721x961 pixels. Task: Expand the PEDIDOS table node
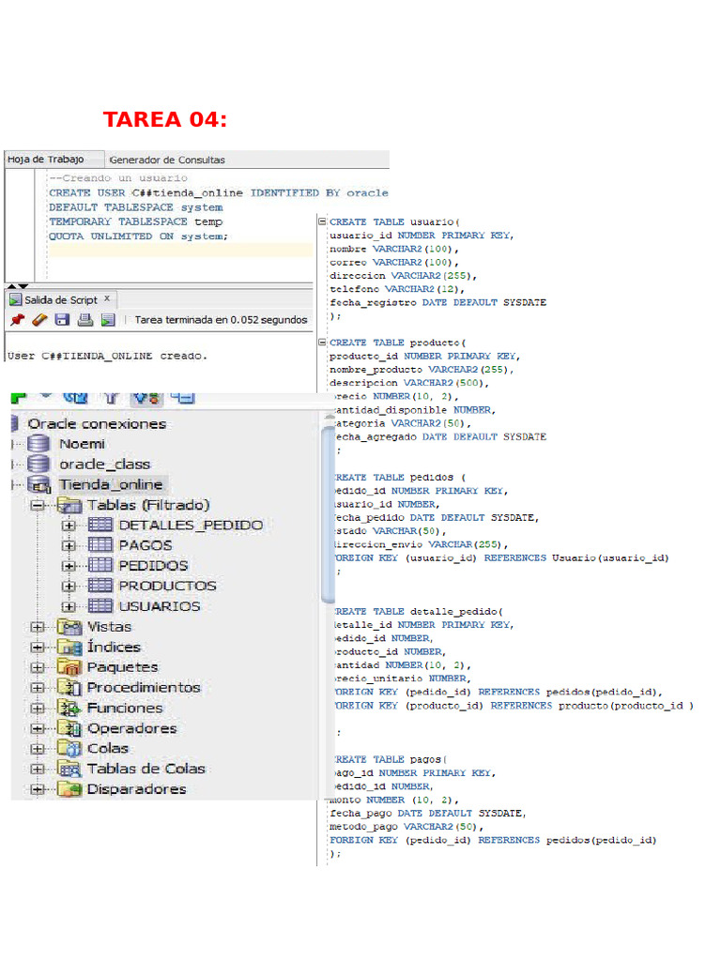[69, 566]
